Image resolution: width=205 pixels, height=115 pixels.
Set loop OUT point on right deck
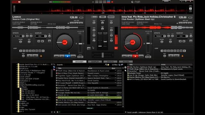pyautogui.click(x=176, y=56)
